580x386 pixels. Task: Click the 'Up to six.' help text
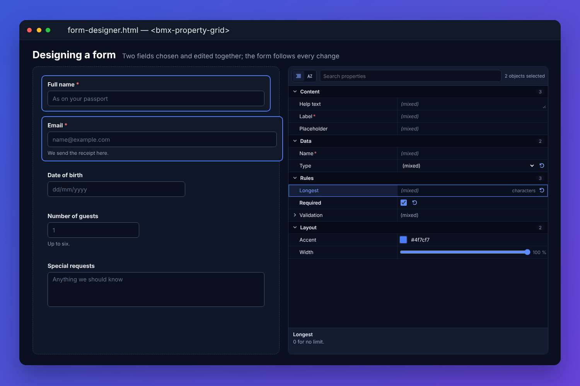[x=59, y=244]
